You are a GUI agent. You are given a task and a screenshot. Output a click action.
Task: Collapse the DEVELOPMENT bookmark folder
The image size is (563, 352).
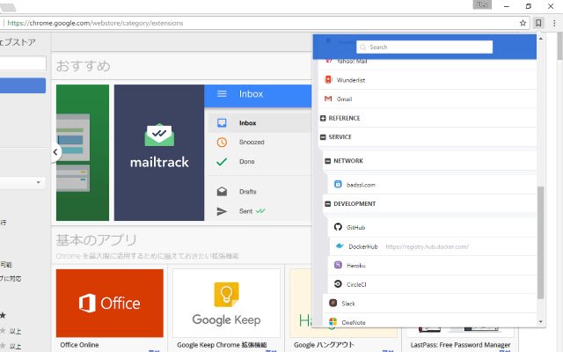pos(327,203)
